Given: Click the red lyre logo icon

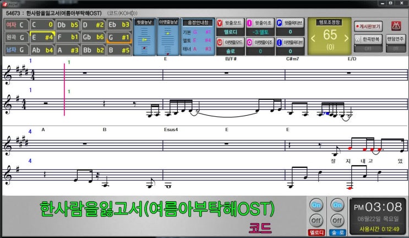Looking at the screenshot, I should 395,26.
